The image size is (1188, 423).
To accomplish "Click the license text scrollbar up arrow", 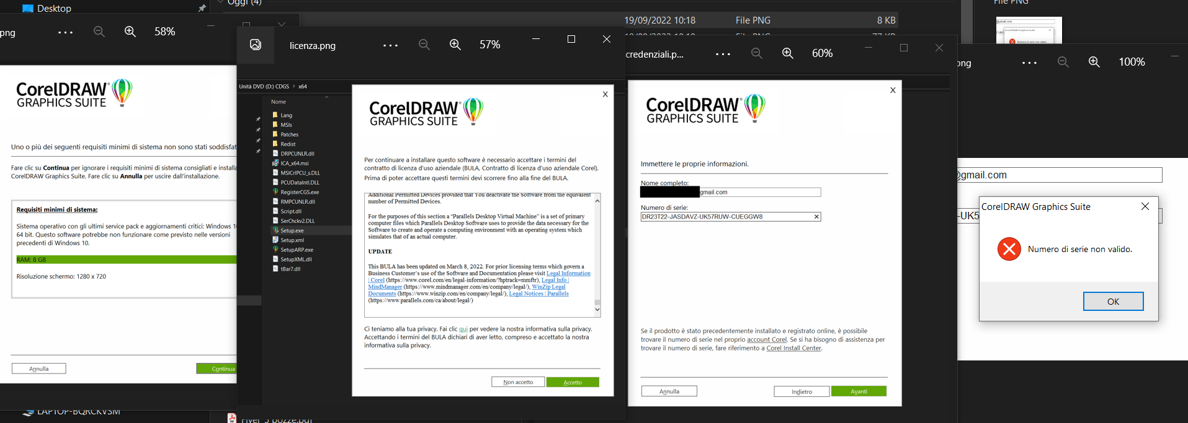I will (x=597, y=201).
